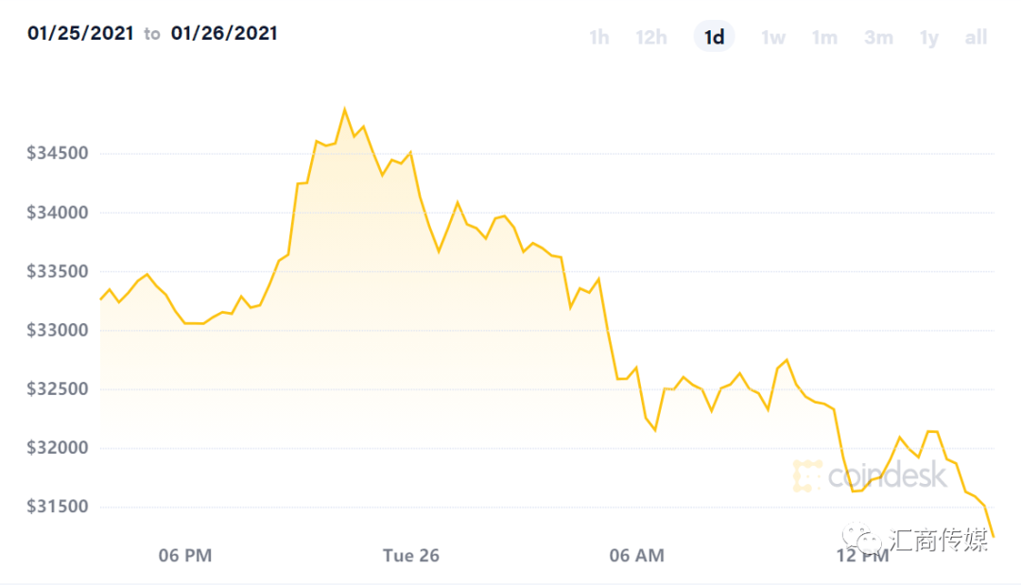Select the 12h time range
The image size is (1021, 585).
(651, 37)
